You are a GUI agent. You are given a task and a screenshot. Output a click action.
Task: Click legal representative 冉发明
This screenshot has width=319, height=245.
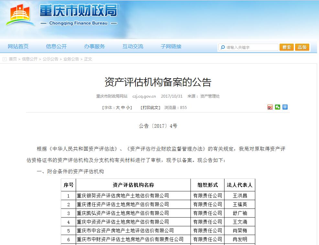(240, 240)
